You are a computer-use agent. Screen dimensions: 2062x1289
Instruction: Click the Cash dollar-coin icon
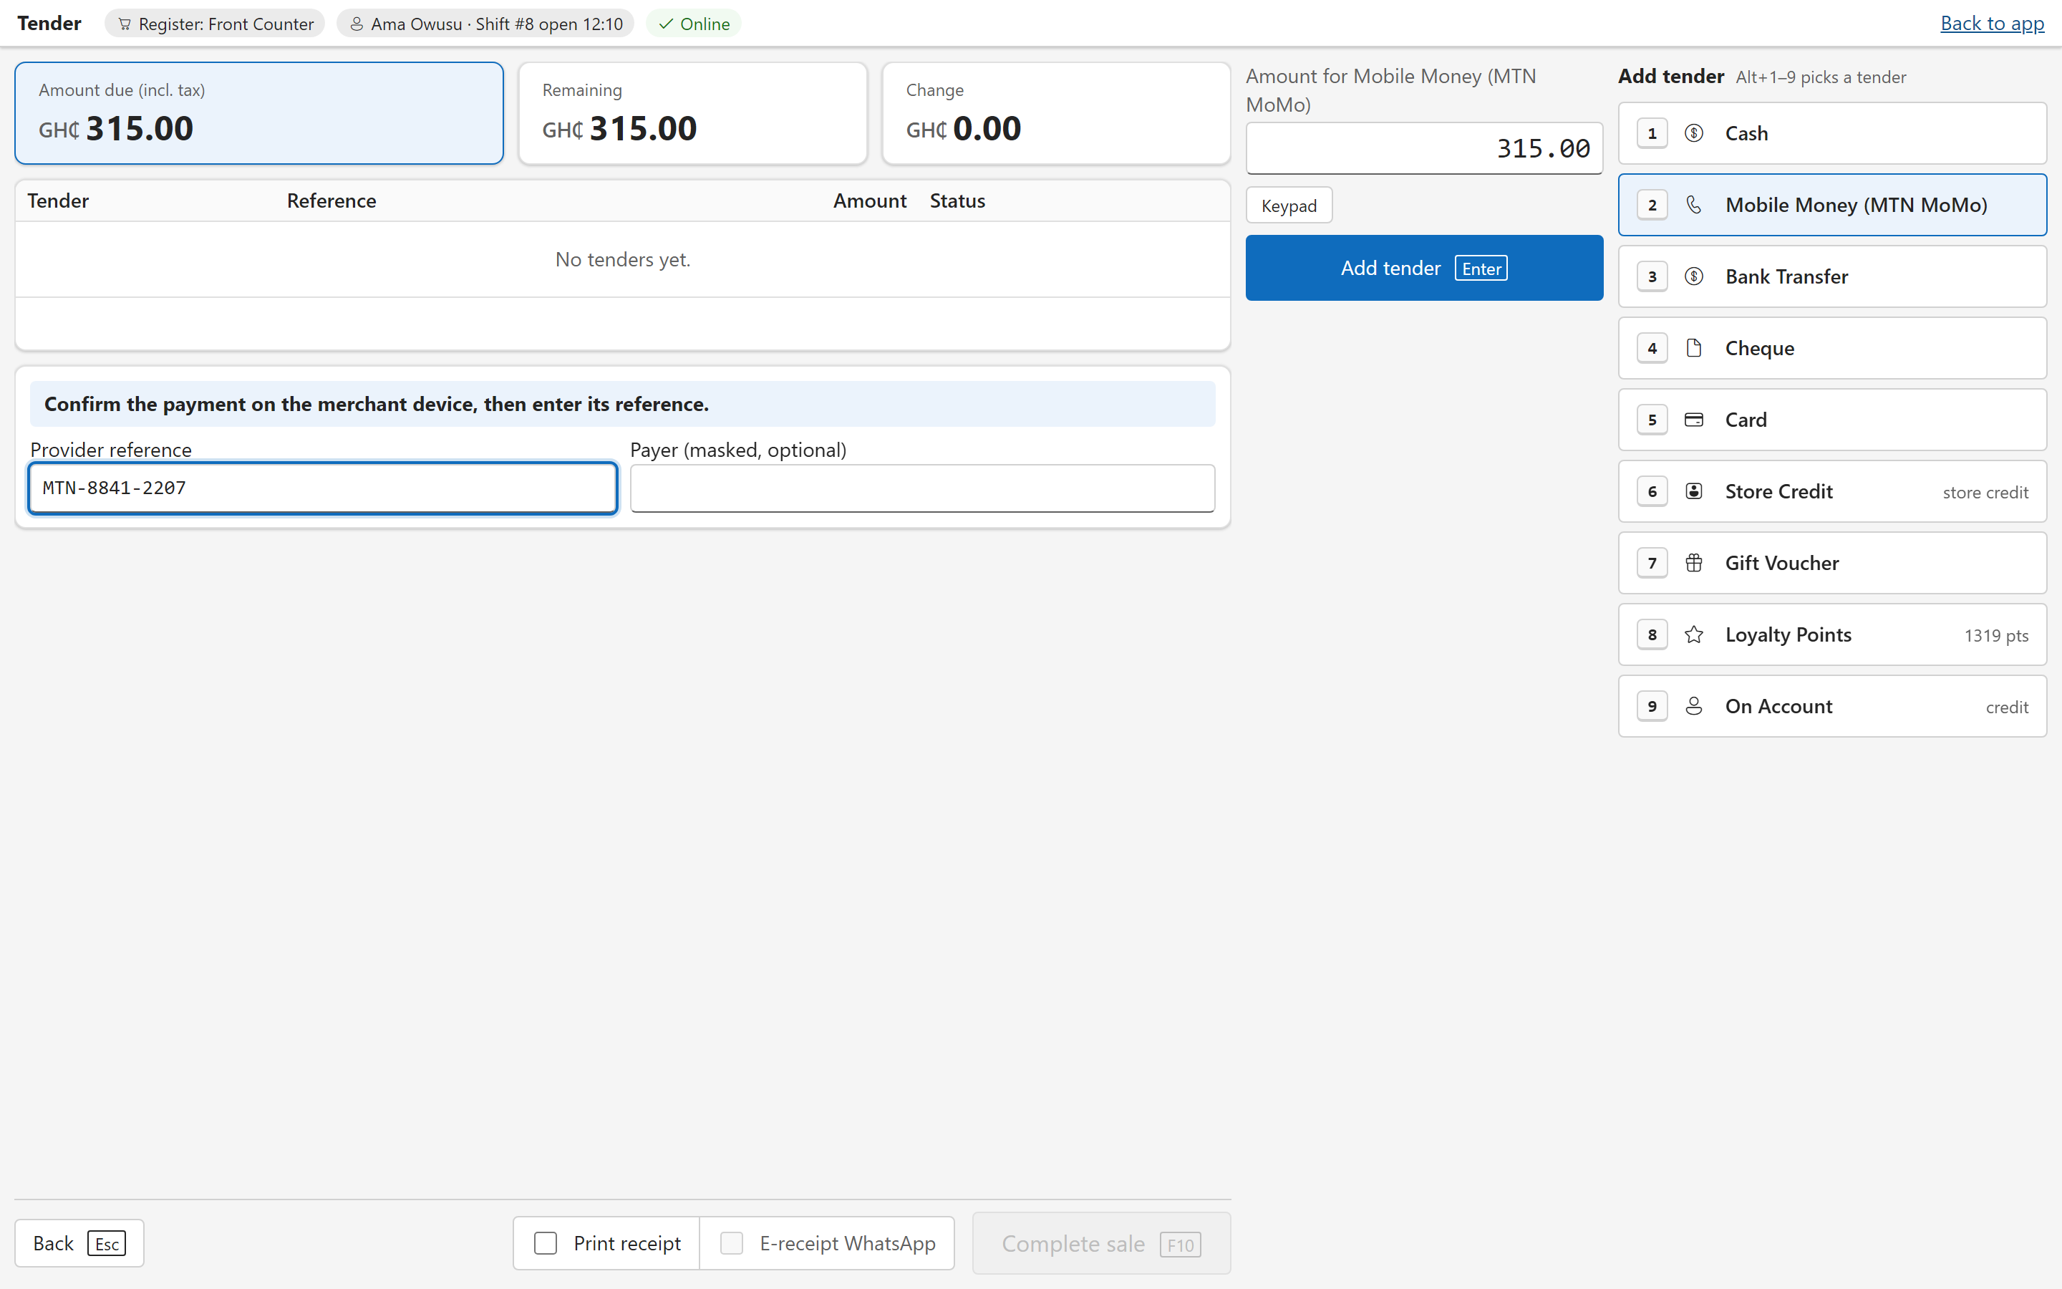tap(1693, 133)
